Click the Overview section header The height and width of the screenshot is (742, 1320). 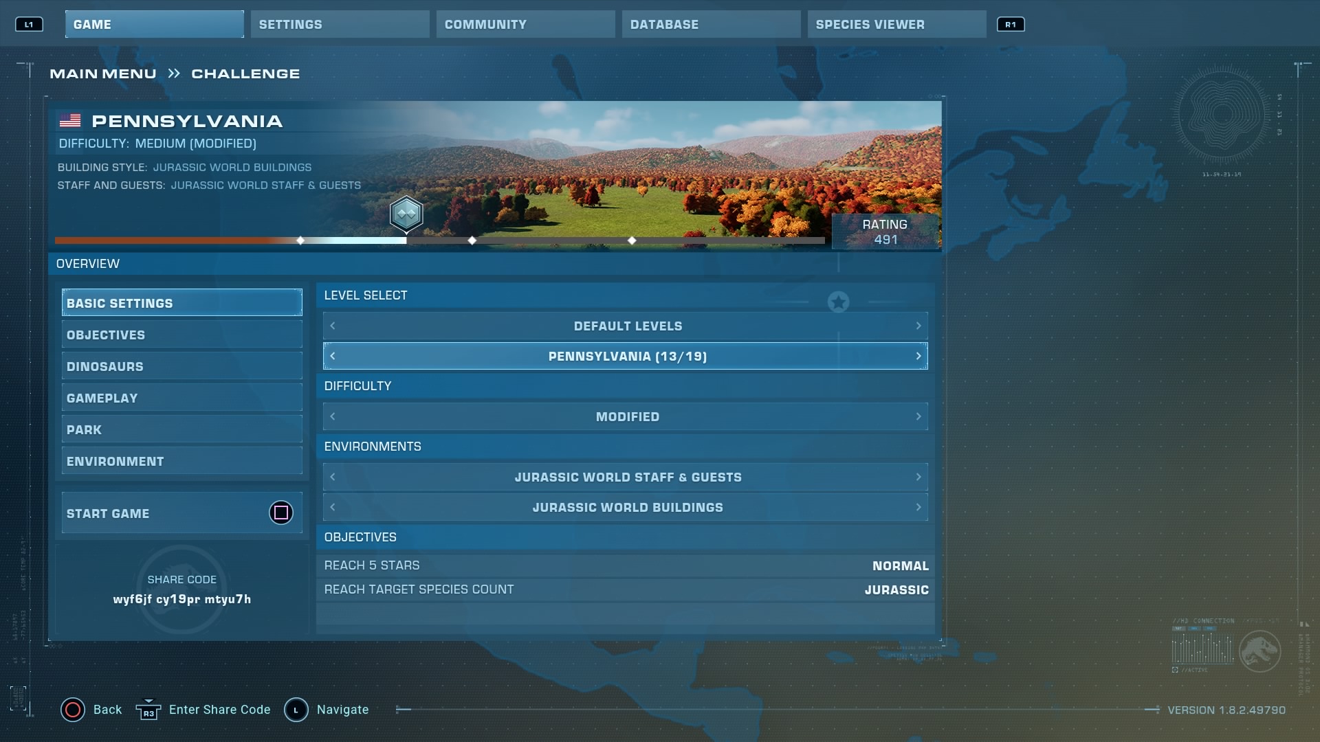tap(495, 264)
